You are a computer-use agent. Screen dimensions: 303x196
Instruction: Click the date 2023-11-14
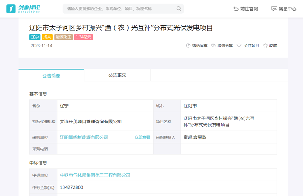tap(42, 46)
